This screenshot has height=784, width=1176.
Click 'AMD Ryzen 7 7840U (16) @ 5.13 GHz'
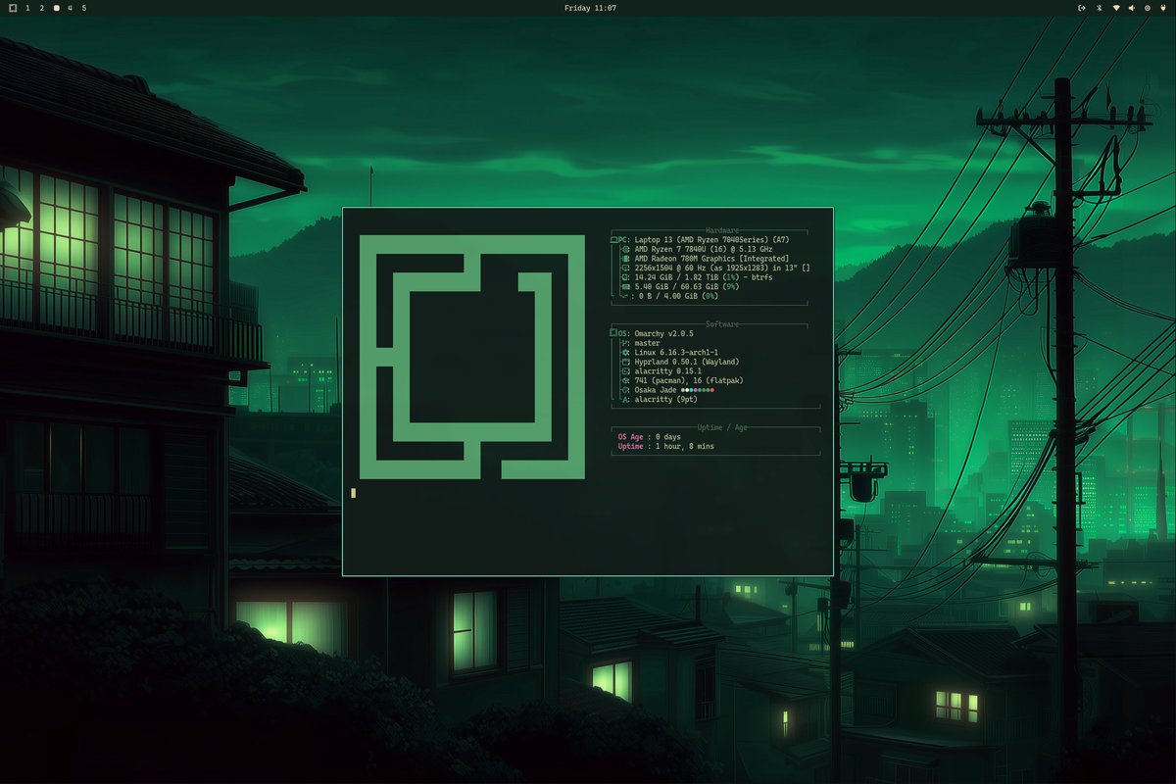pos(704,249)
